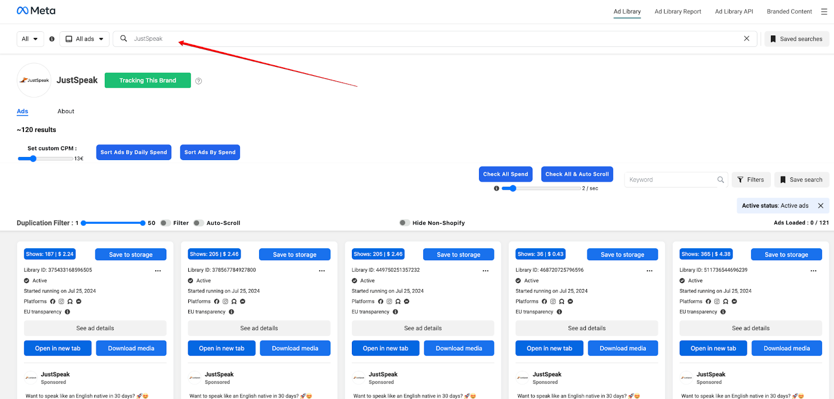
Task: Click Shows: 187 | $ 2.24 badge
Action: point(50,254)
